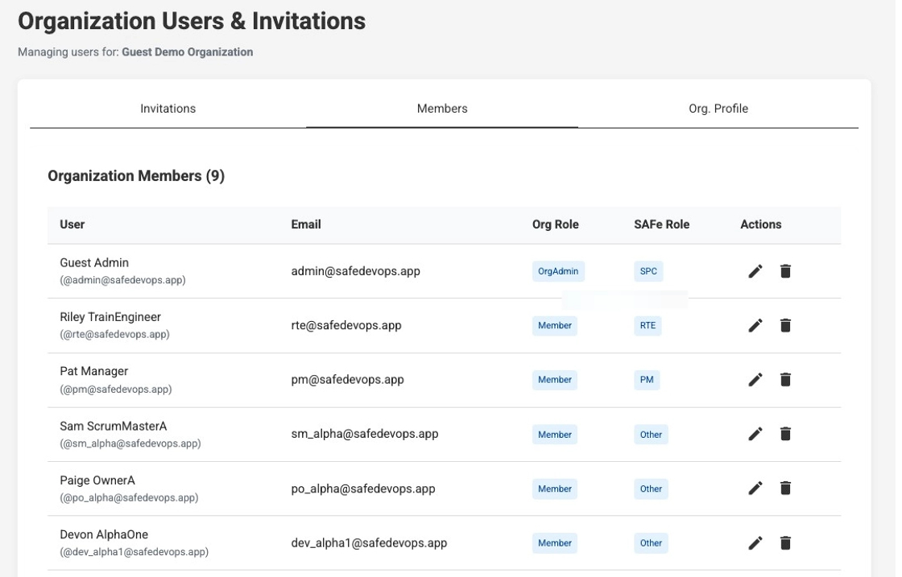
Task: Select the edit icon for Devon AlphaOne
Action: pyautogui.click(x=755, y=542)
